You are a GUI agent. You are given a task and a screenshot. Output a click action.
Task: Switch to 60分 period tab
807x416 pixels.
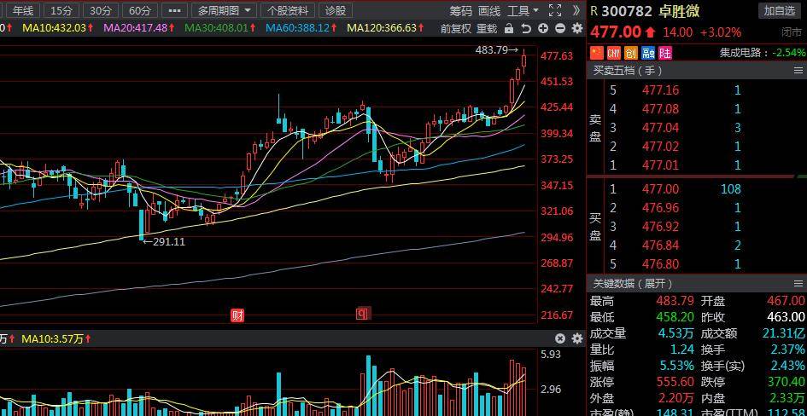[x=139, y=10]
